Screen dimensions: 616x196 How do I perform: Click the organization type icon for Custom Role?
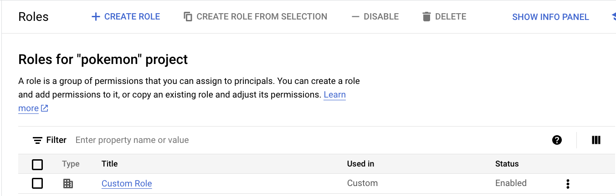click(68, 184)
